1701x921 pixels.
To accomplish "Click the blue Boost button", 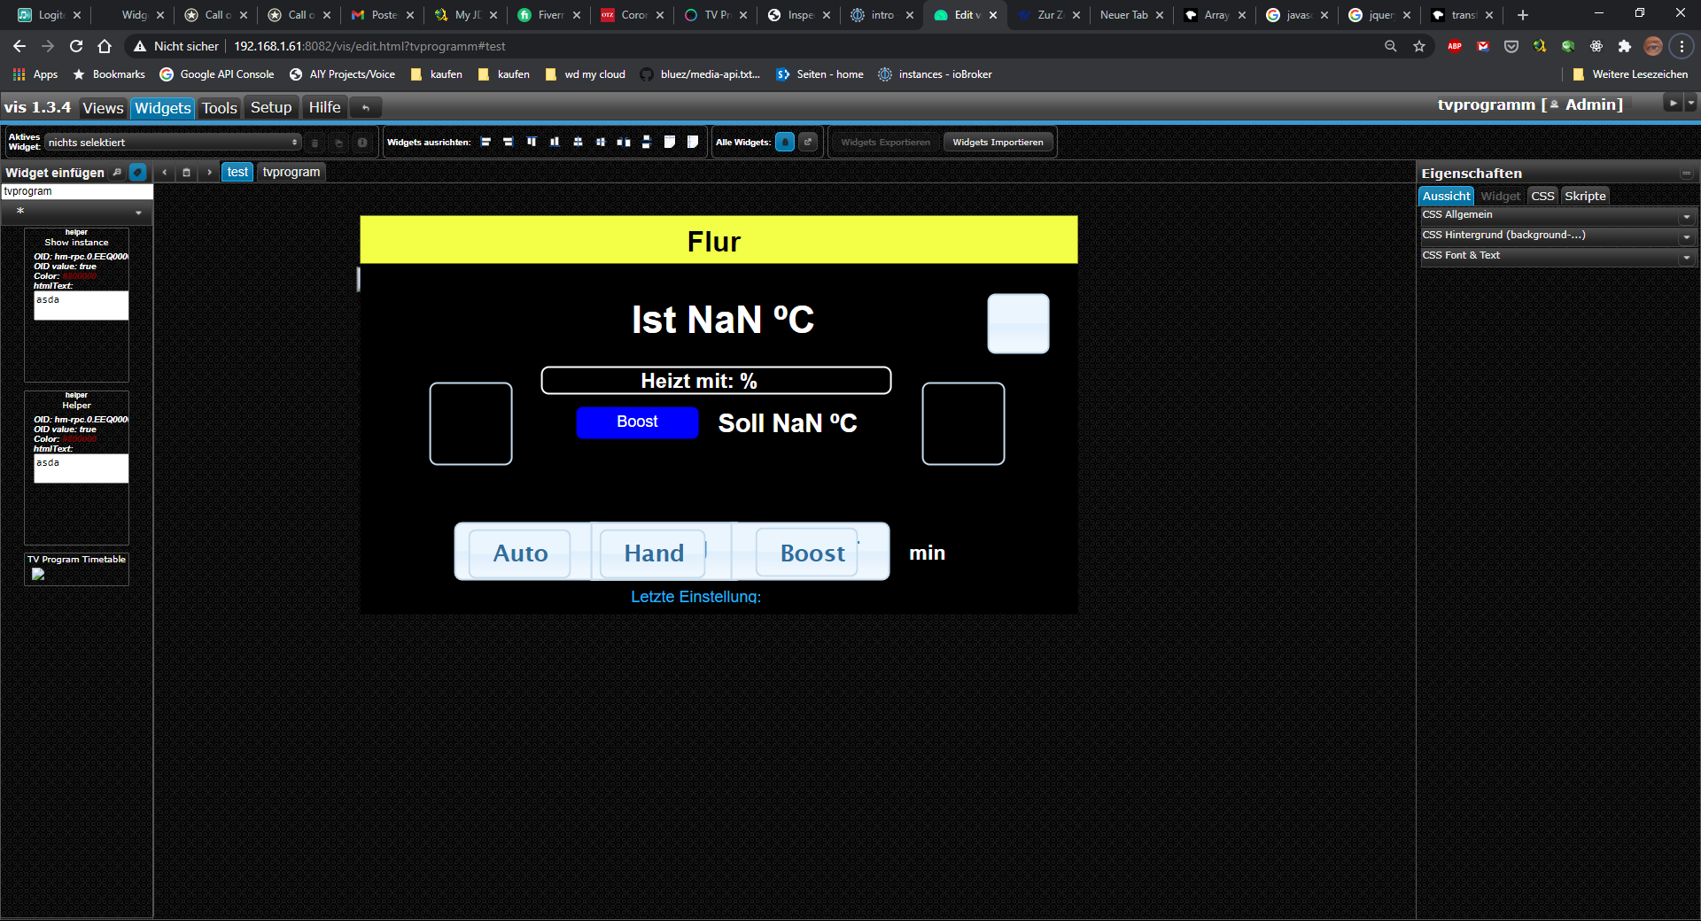I will point(637,422).
